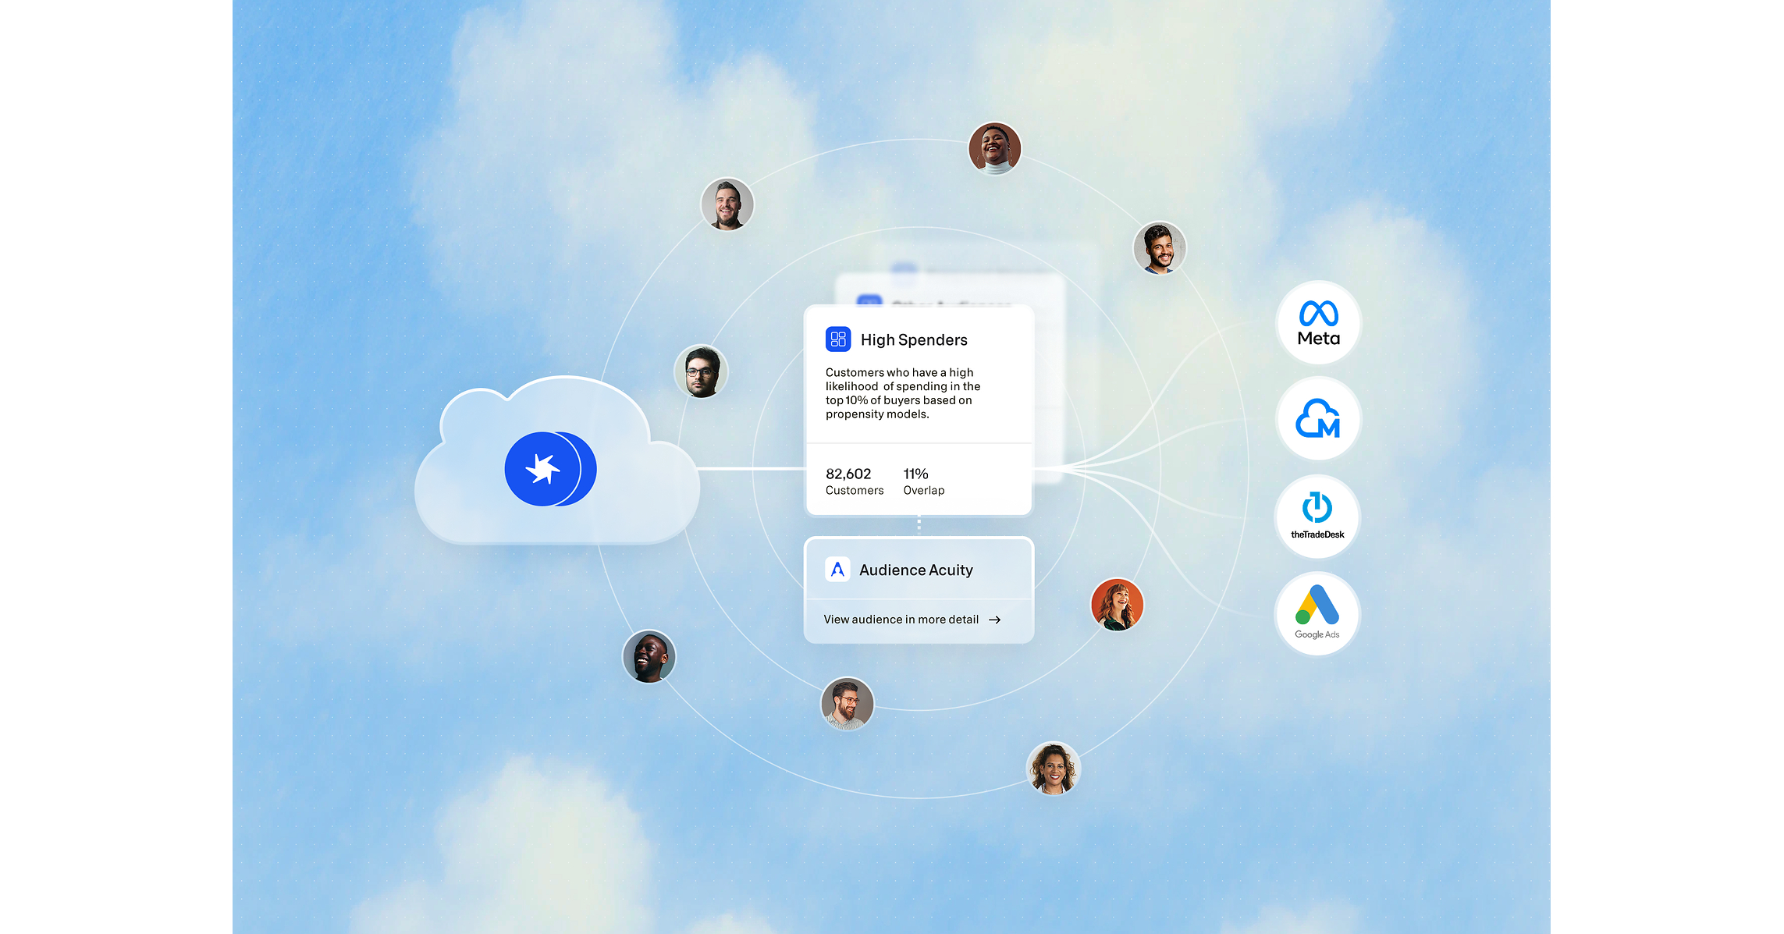This screenshot has width=1784, height=934.
Task: Select the smiling curly-haired man avatar above the Meta logo
Action: (1160, 248)
